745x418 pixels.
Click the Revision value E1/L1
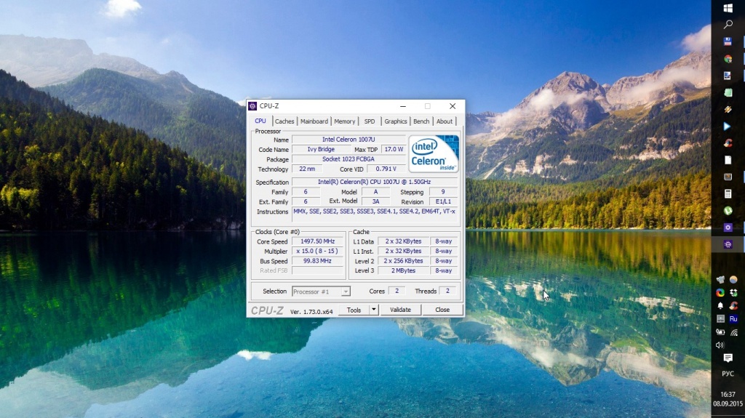tap(443, 201)
